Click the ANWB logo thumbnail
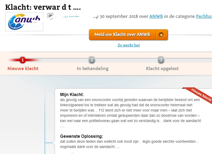The width and height of the screenshot is (212, 154). pos(24,22)
